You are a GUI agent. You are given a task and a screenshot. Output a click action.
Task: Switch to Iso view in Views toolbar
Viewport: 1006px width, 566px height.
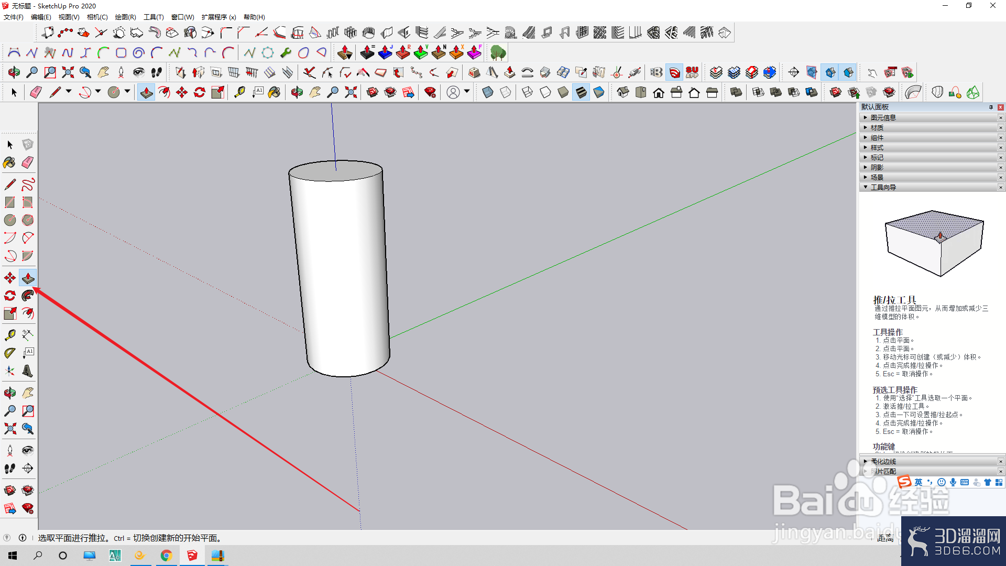(x=623, y=93)
